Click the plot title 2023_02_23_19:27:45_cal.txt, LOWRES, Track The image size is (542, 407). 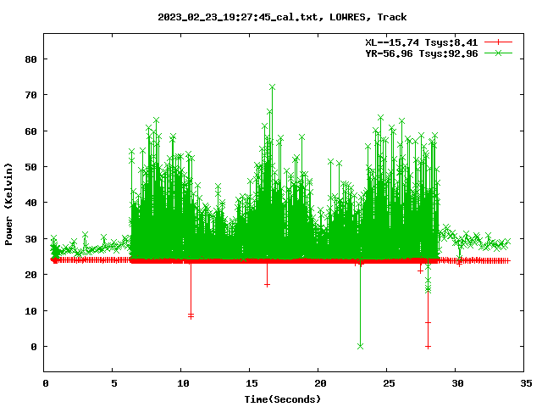point(282,17)
